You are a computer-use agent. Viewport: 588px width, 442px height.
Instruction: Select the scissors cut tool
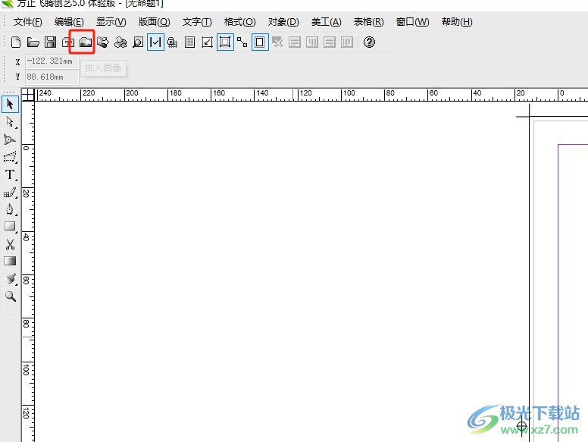(x=10, y=244)
